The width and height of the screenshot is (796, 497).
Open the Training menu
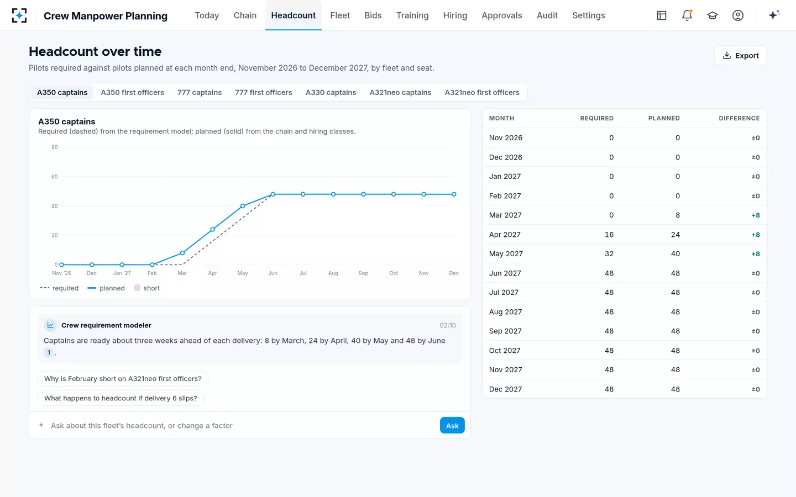pyautogui.click(x=412, y=15)
